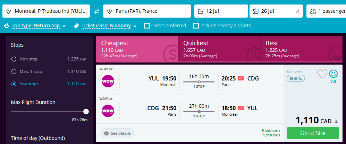Click the baggage amenities icon under Economy
346x144 pixels.
point(296,78)
